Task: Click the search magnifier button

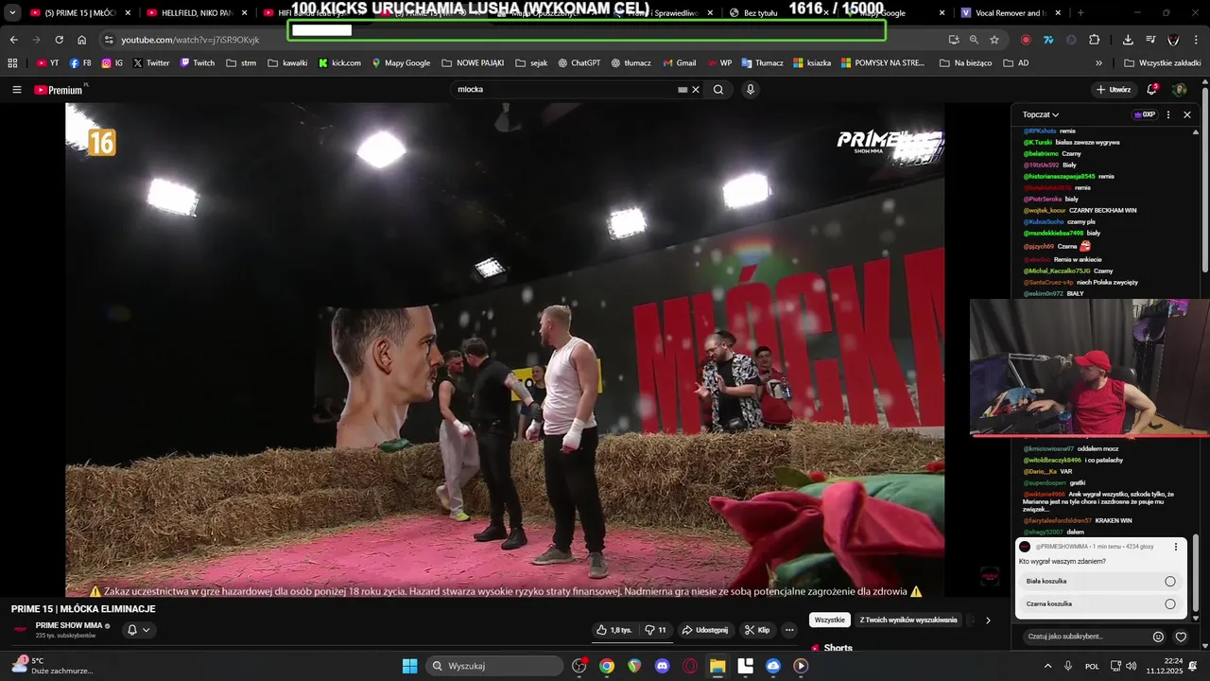Action: pos(718,90)
